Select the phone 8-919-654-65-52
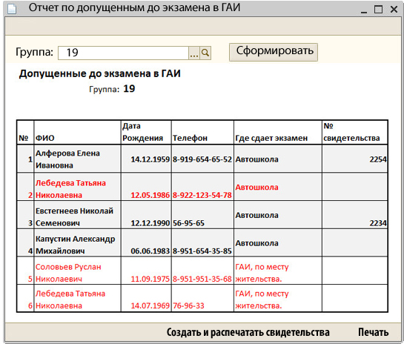 [202, 159]
